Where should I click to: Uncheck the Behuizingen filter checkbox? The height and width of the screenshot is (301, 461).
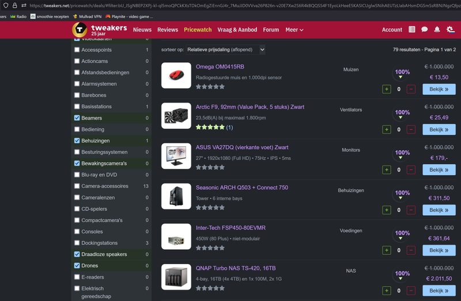pyautogui.click(x=77, y=140)
